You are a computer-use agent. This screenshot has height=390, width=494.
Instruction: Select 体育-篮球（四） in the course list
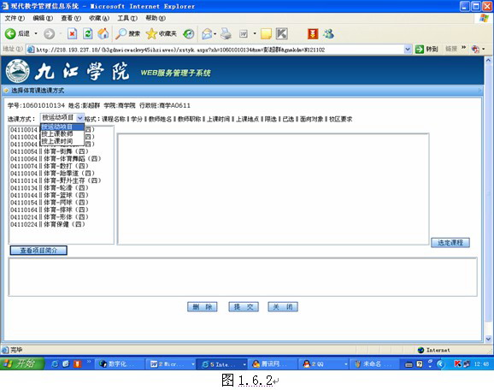pyautogui.click(x=50, y=195)
